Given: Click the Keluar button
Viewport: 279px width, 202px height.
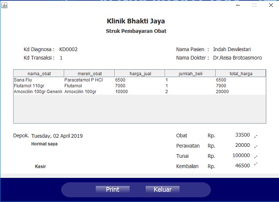Looking at the screenshot, I should click(x=162, y=189).
